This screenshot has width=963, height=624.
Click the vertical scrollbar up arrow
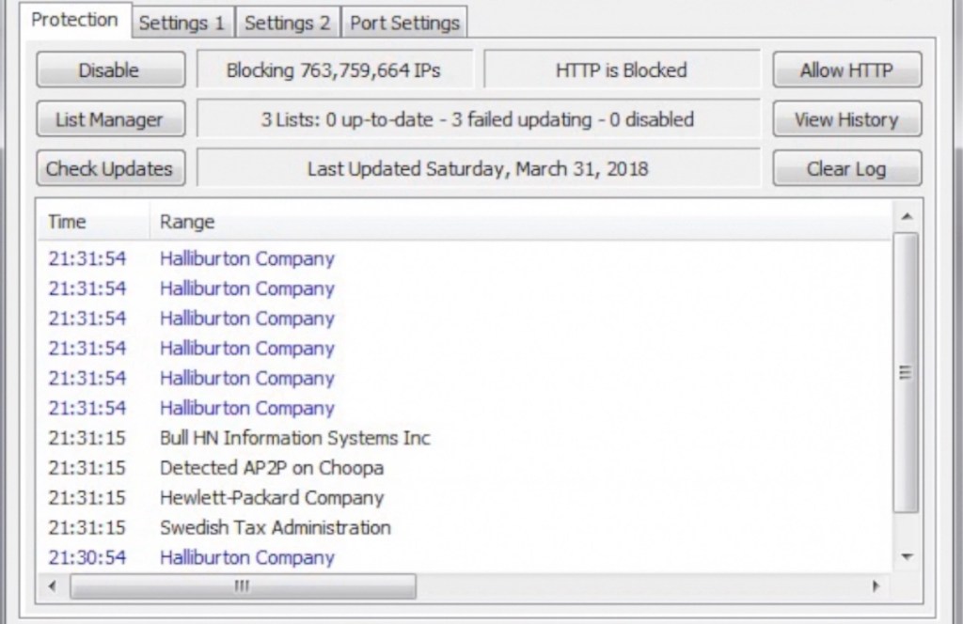906,217
